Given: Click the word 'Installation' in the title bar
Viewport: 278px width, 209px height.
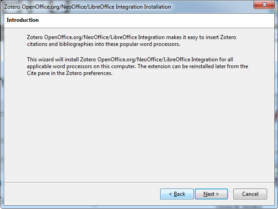Looking at the screenshot, I should (157, 7).
